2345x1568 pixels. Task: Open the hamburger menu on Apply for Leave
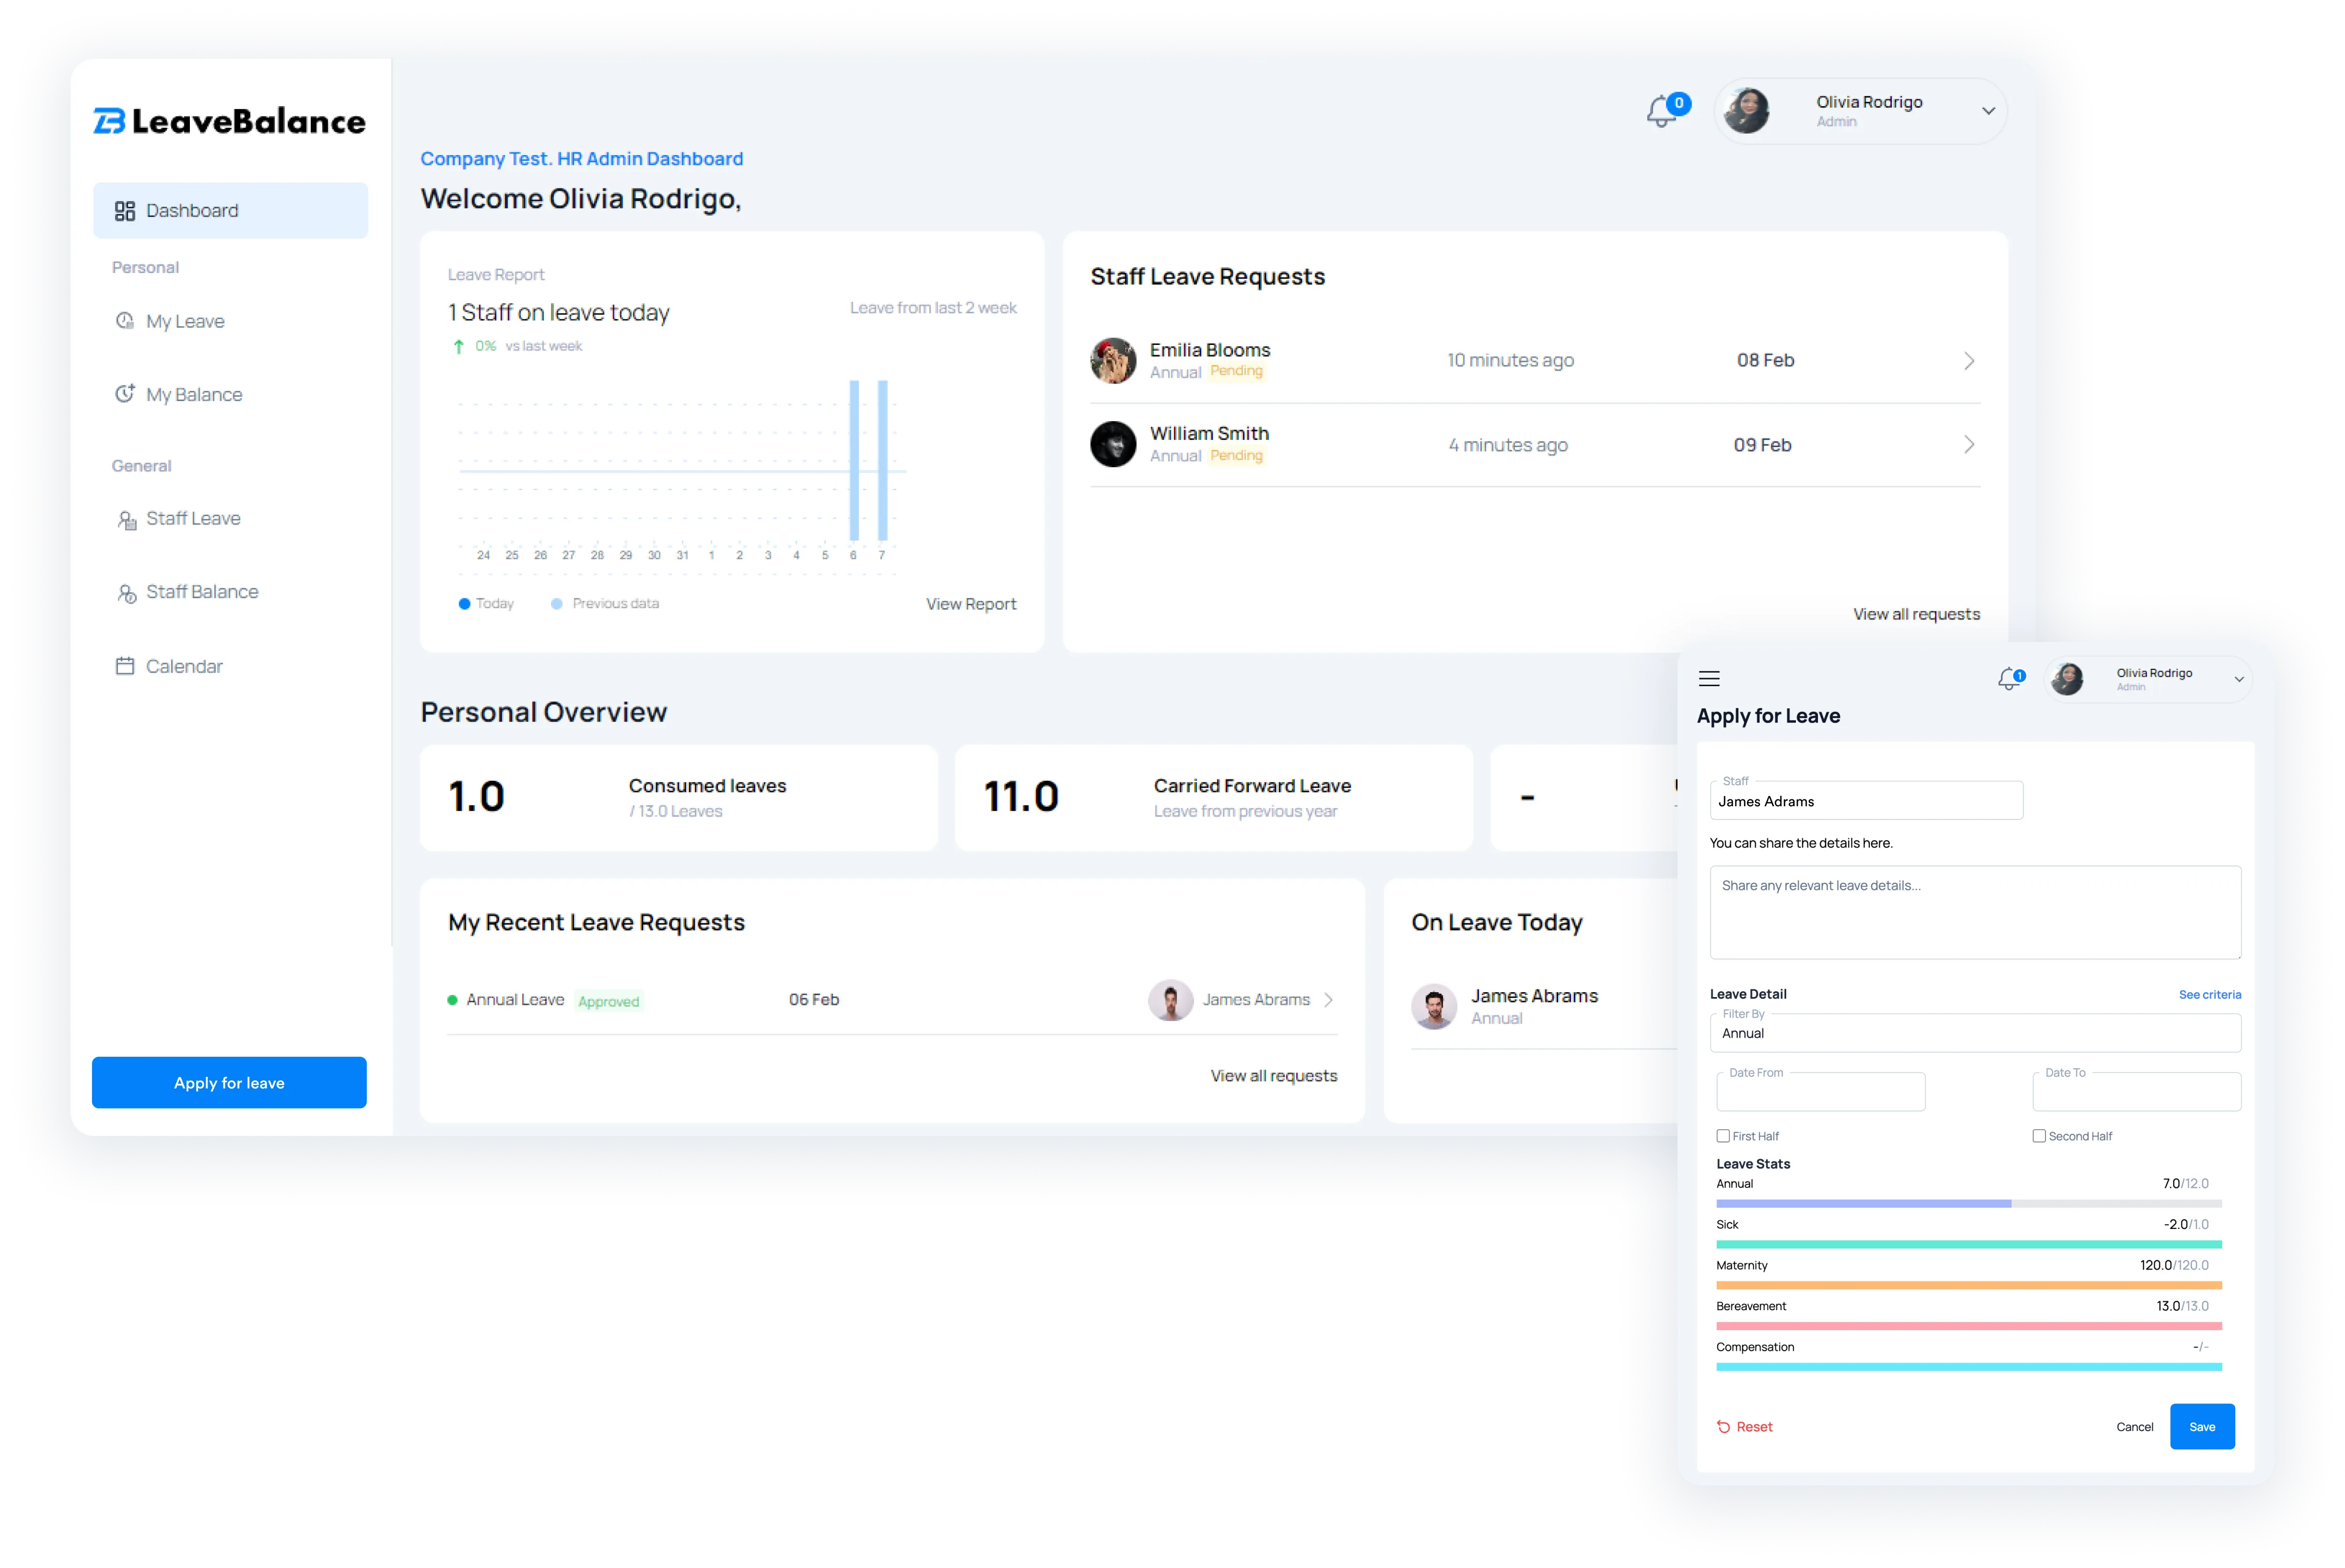tap(1709, 678)
